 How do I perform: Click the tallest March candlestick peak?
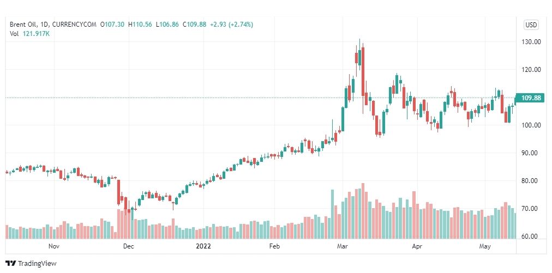[x=359, y=39]
